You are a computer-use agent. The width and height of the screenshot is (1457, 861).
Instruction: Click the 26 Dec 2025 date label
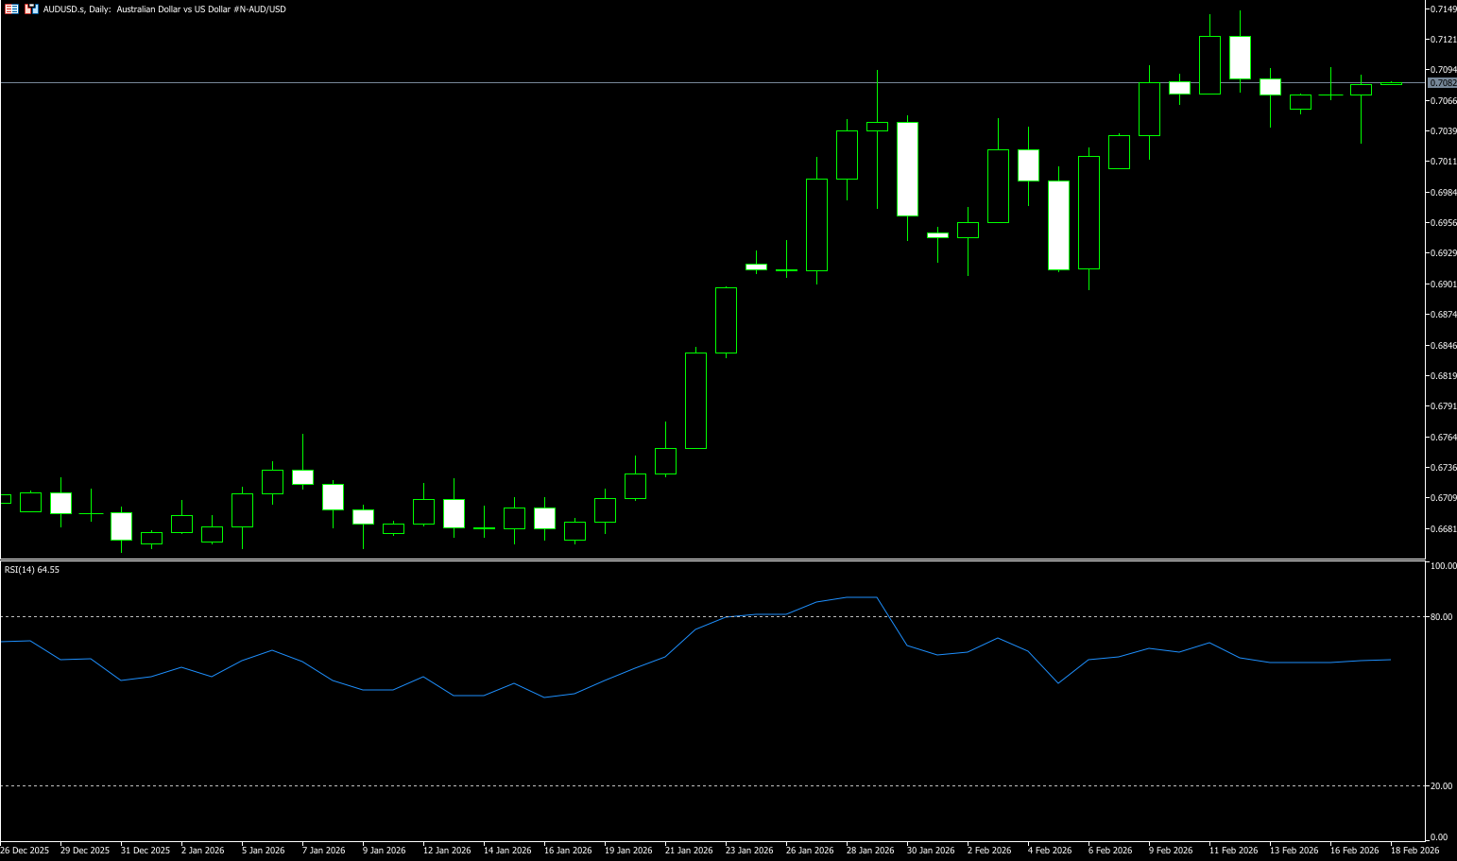tap(26, 851)
